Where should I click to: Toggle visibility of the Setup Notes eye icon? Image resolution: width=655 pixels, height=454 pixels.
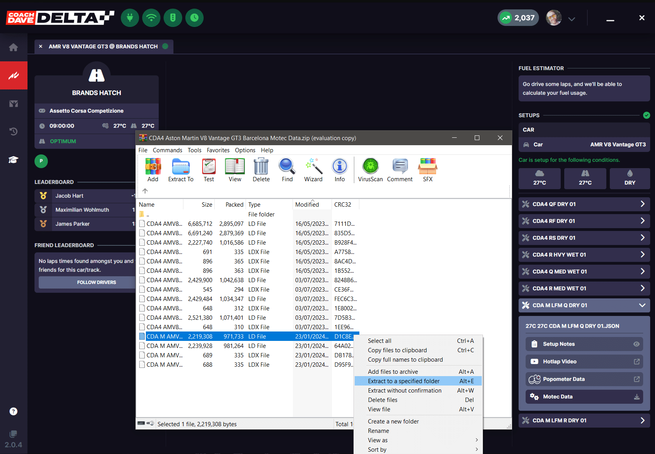(x=636, y=344)
